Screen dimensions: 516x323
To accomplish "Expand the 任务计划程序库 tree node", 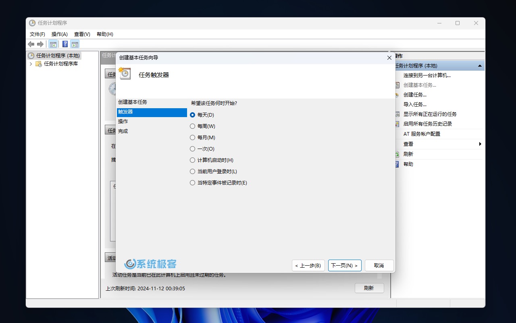I will pos(31,64).
